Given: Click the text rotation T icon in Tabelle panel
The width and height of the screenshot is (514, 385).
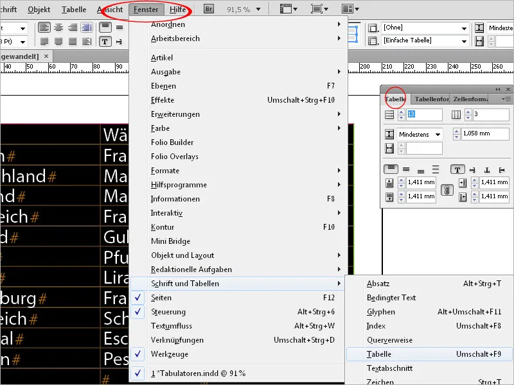Looking at the screenshot, I should [x=457, y=169].
